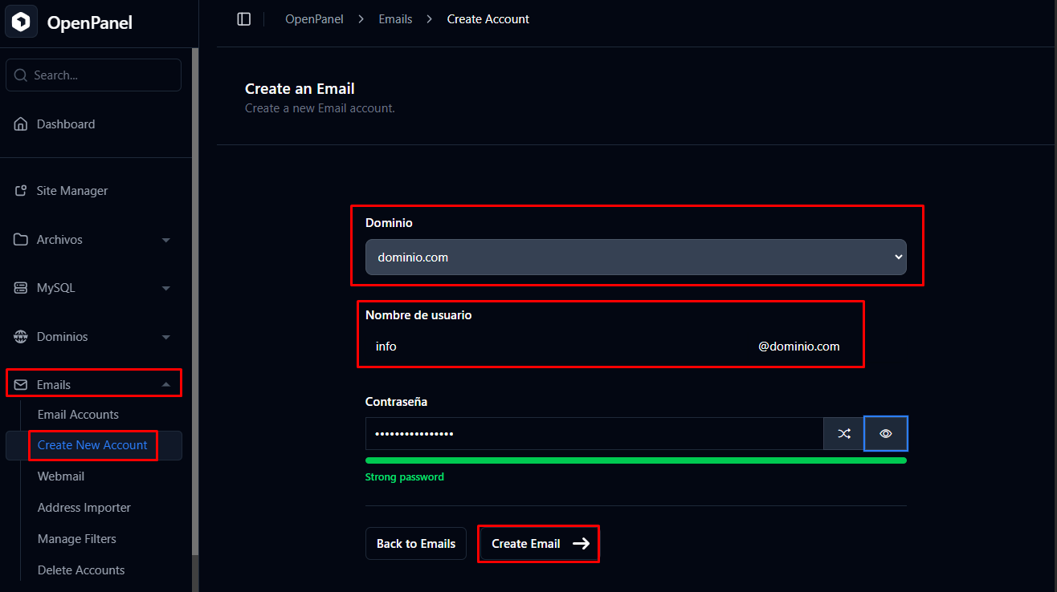Click the Dominios globe icon
The width and height of the screenshot is (1057, 592).
click(x=21, y=337)
